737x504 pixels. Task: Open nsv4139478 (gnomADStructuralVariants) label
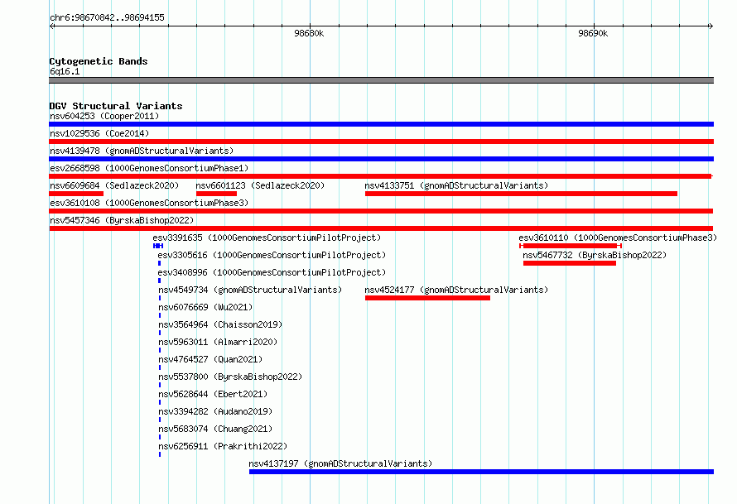[x=142, y=151]
